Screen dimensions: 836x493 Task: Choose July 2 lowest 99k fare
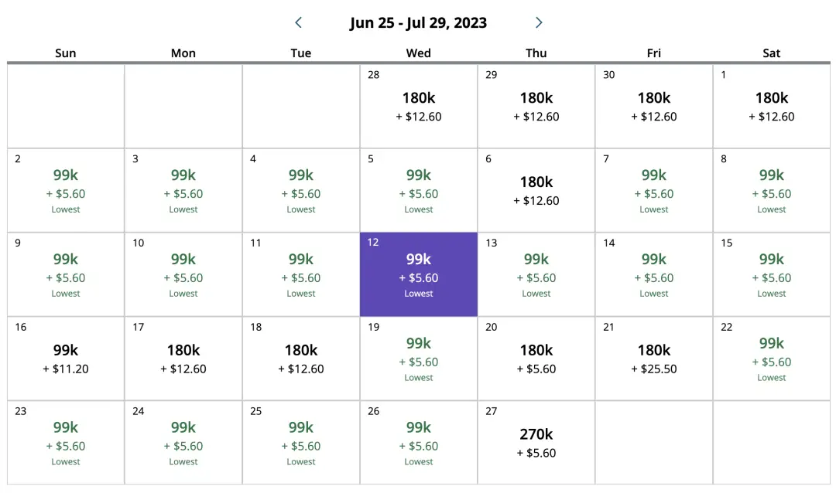tap(66, 190)
